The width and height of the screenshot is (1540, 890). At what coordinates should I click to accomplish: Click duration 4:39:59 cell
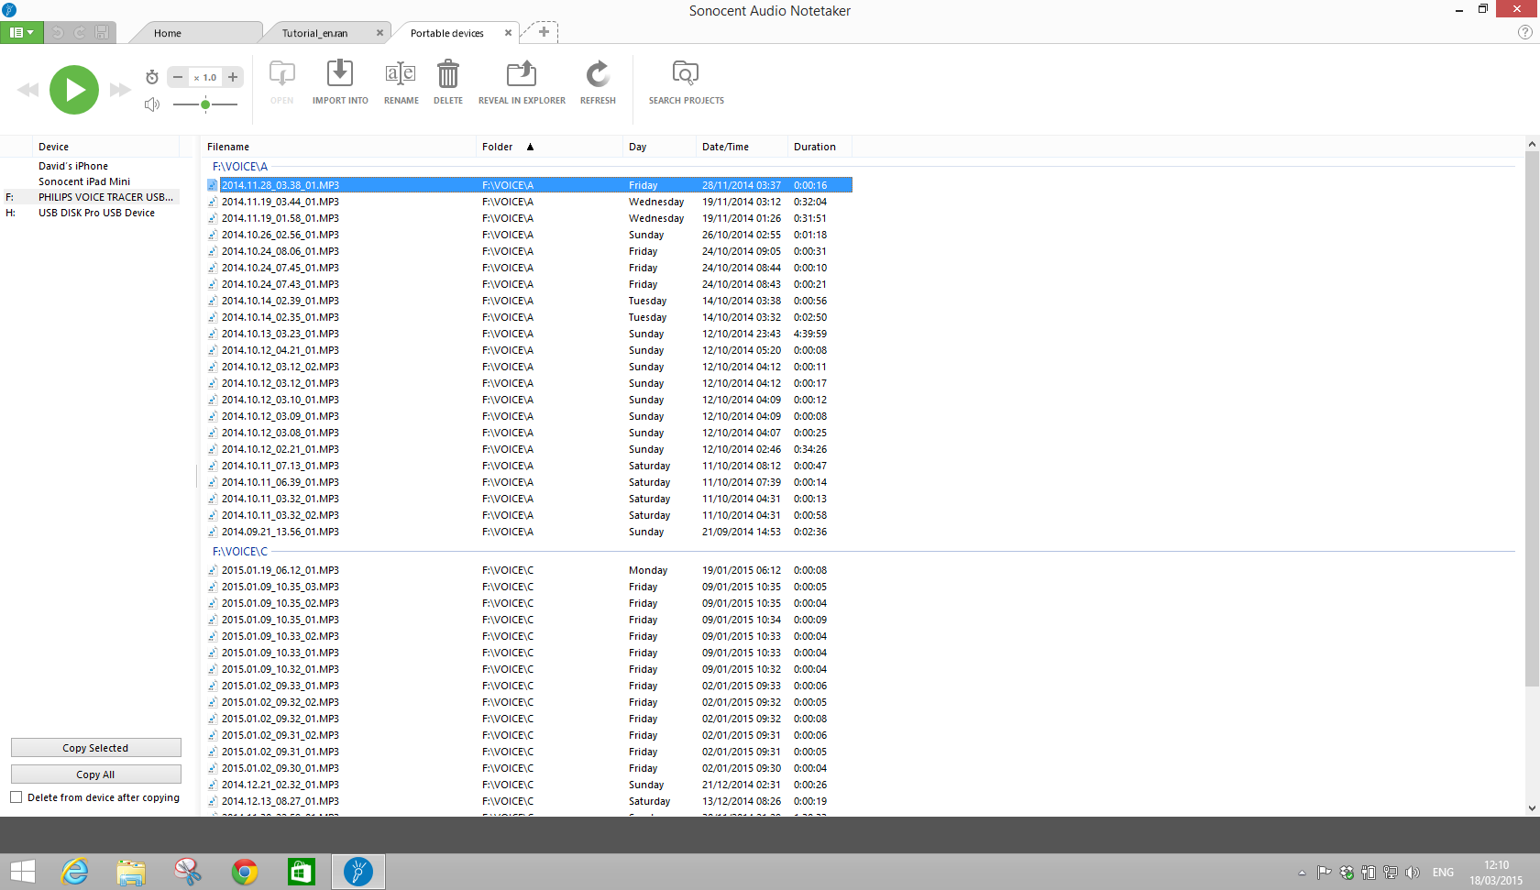coord(810,334)
